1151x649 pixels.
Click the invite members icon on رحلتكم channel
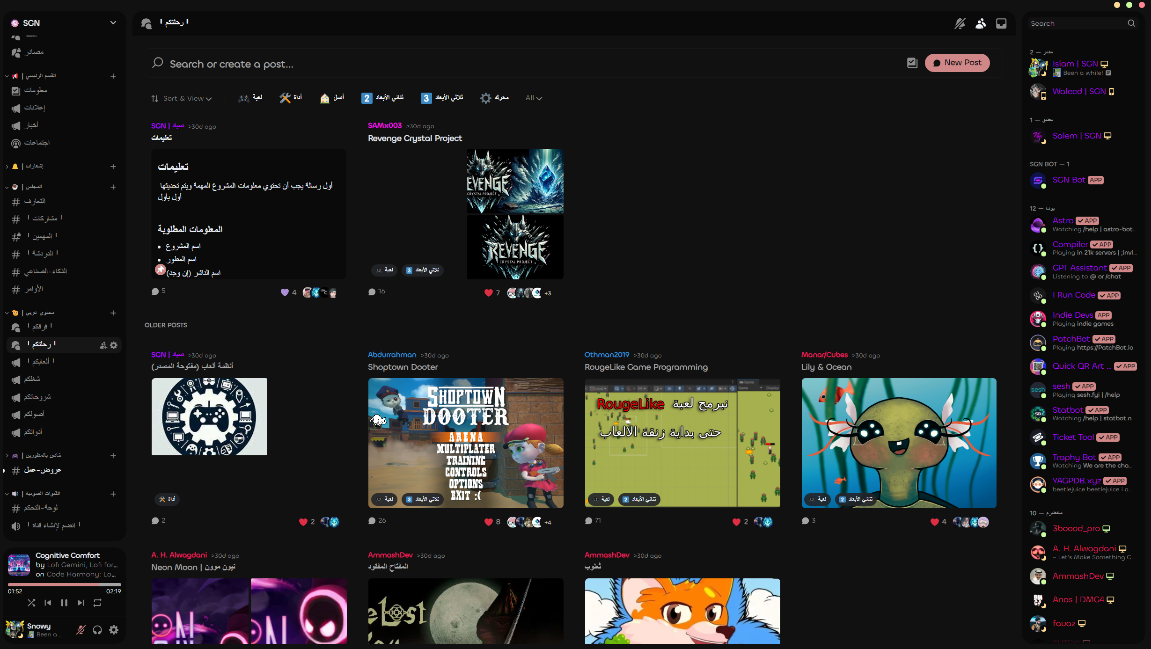click(103, 345)
